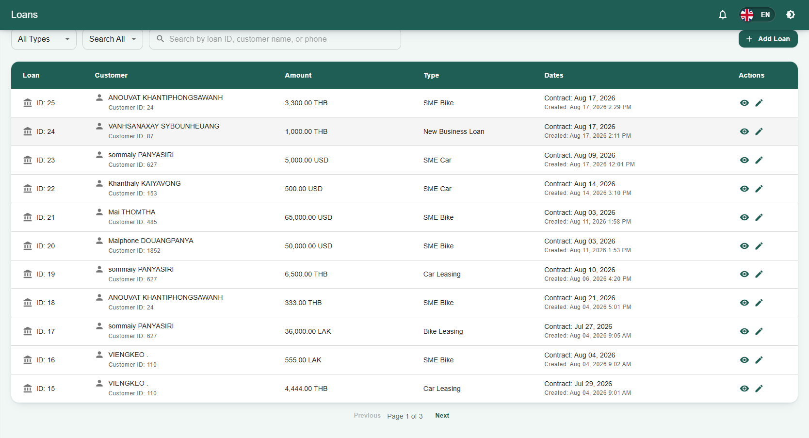The image size is (809, 438).
Task: View loan ID 19 details
Action: tap(744, 274)
